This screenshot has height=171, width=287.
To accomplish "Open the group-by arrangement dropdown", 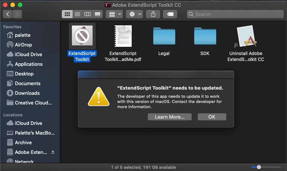I will point(115,14).
